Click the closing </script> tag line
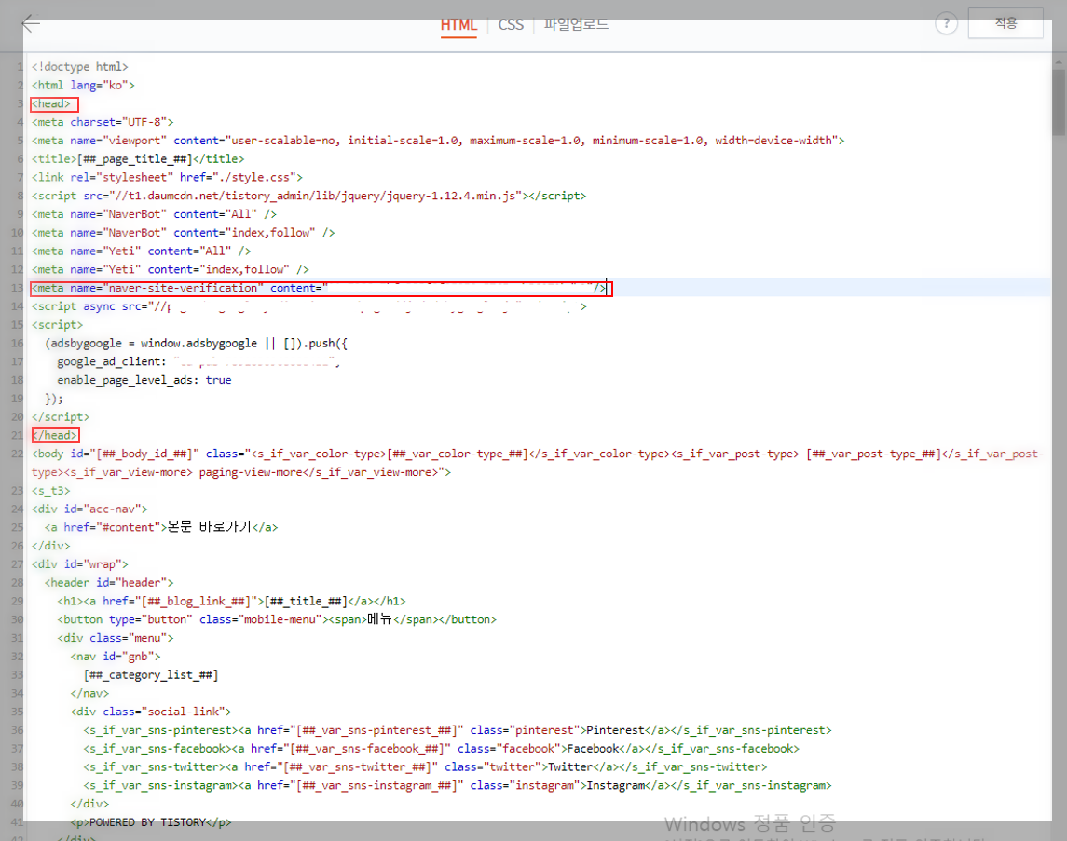Screen dimensions: 1067x841 (60, 416)
